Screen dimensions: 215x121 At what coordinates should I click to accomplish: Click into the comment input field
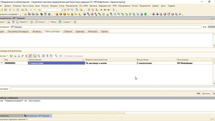[x=113, y=89]
